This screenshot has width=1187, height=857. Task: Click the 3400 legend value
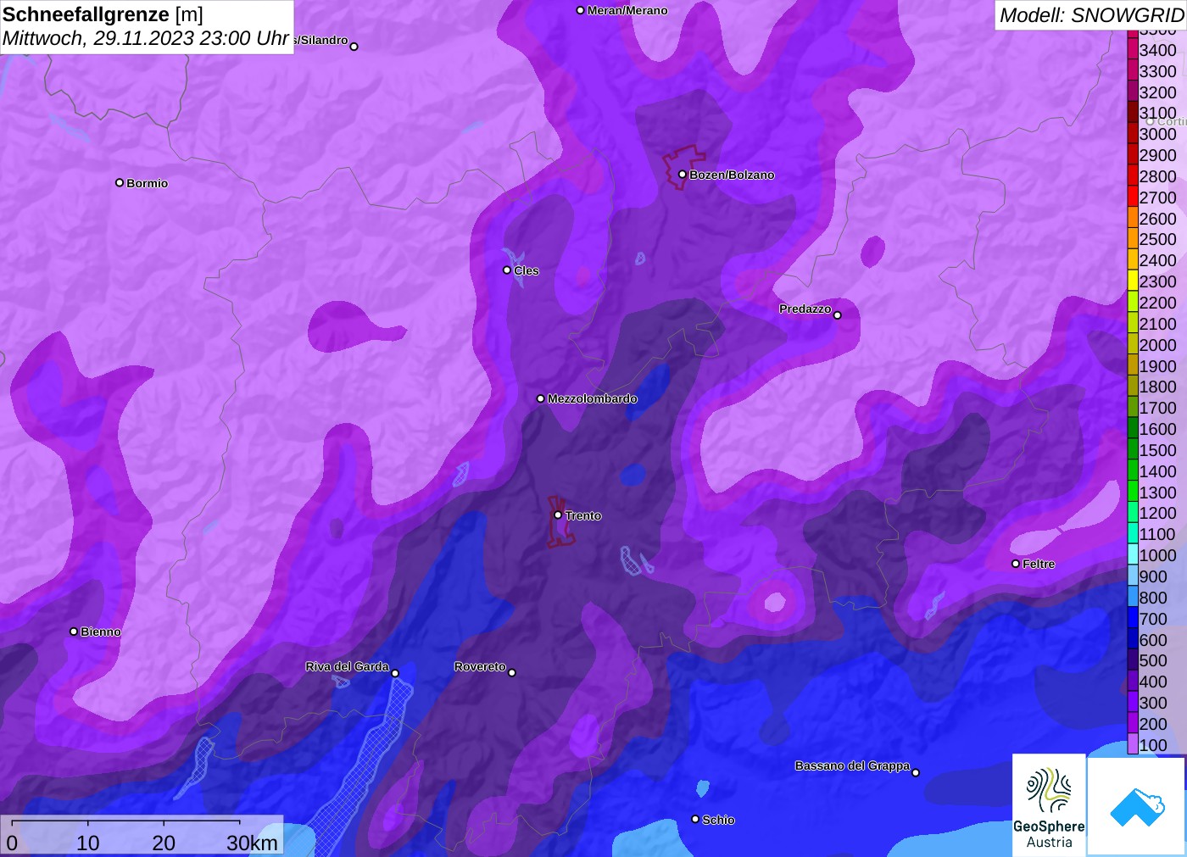click(x=1157, y=50)
